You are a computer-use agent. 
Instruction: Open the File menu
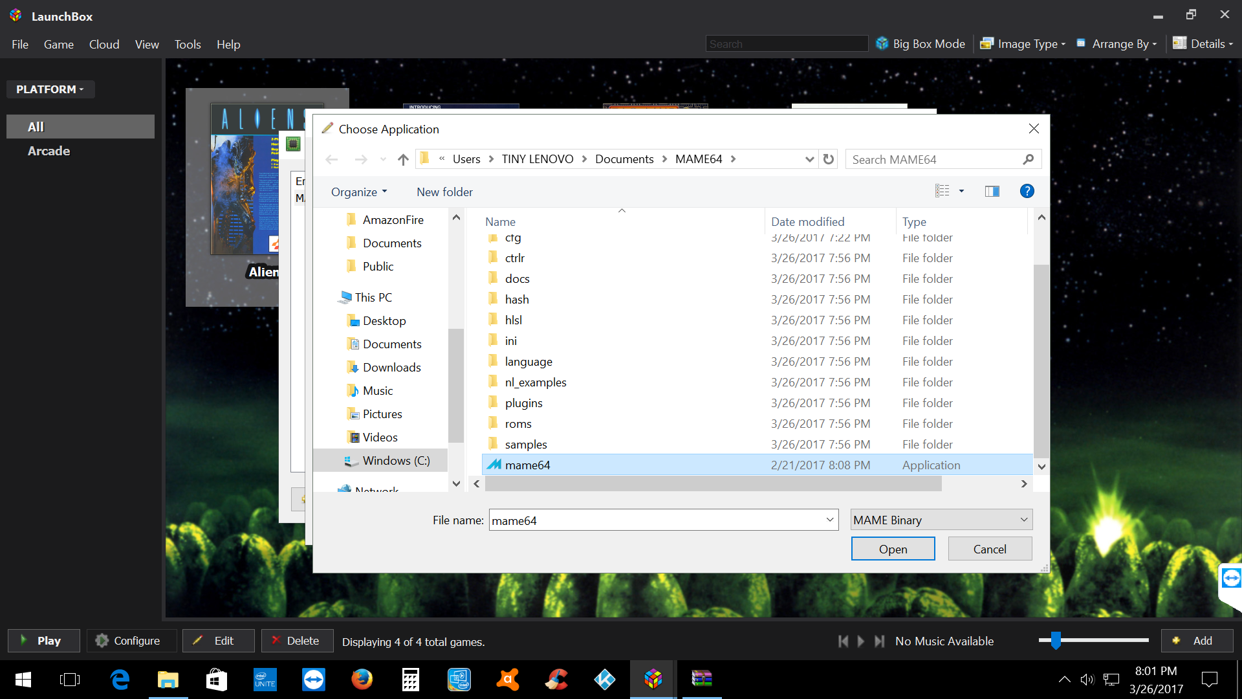tap(20, 45)
